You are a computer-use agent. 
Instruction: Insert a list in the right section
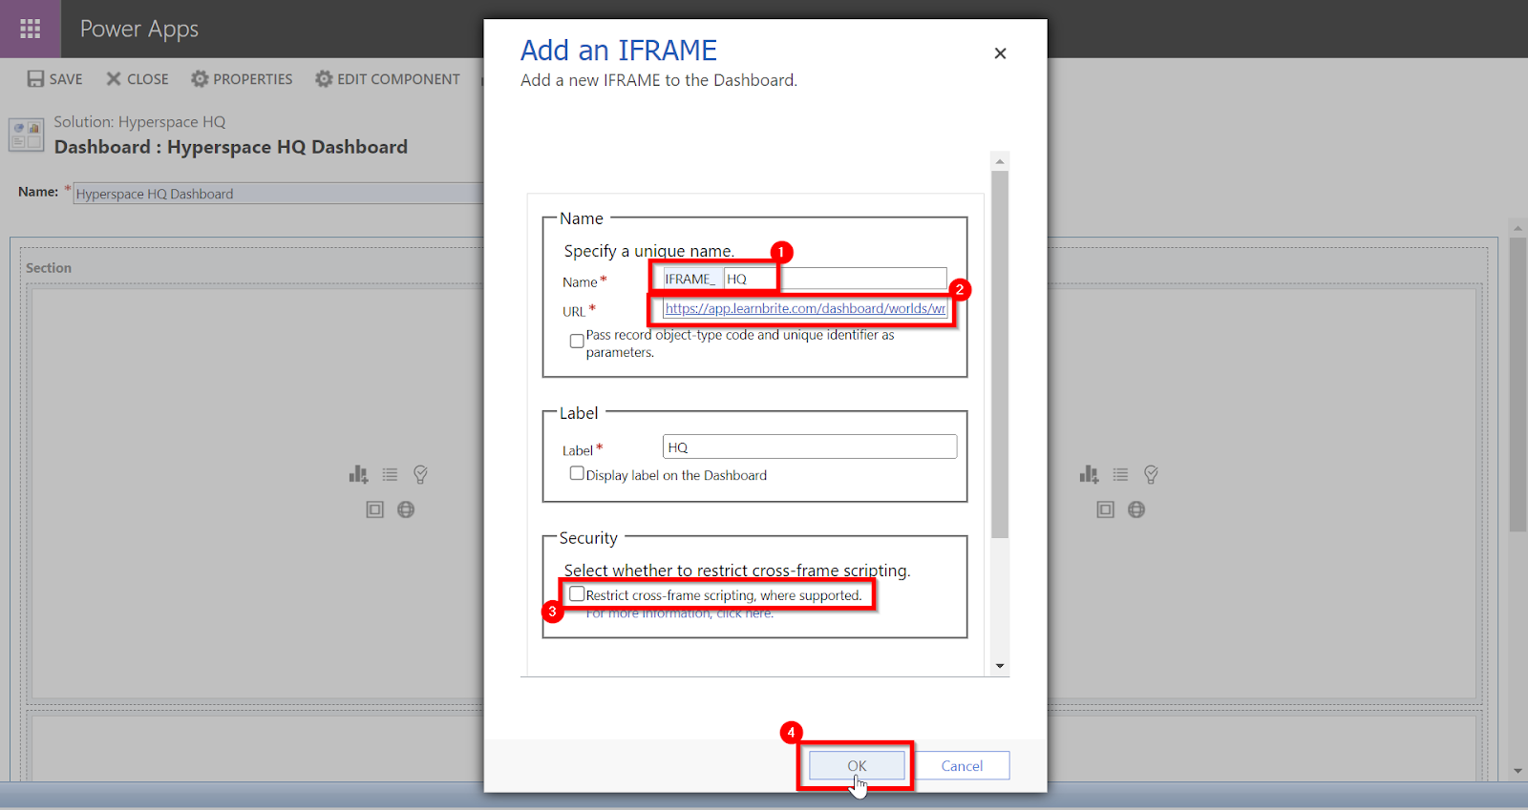click(1120, 474)
